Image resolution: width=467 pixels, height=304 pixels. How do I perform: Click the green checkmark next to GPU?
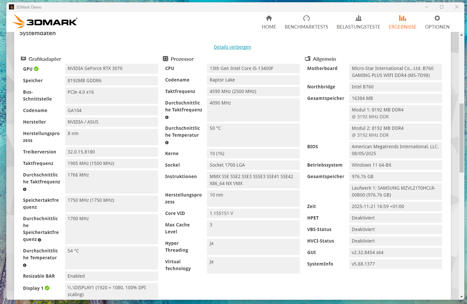click(x=36, y=69)
